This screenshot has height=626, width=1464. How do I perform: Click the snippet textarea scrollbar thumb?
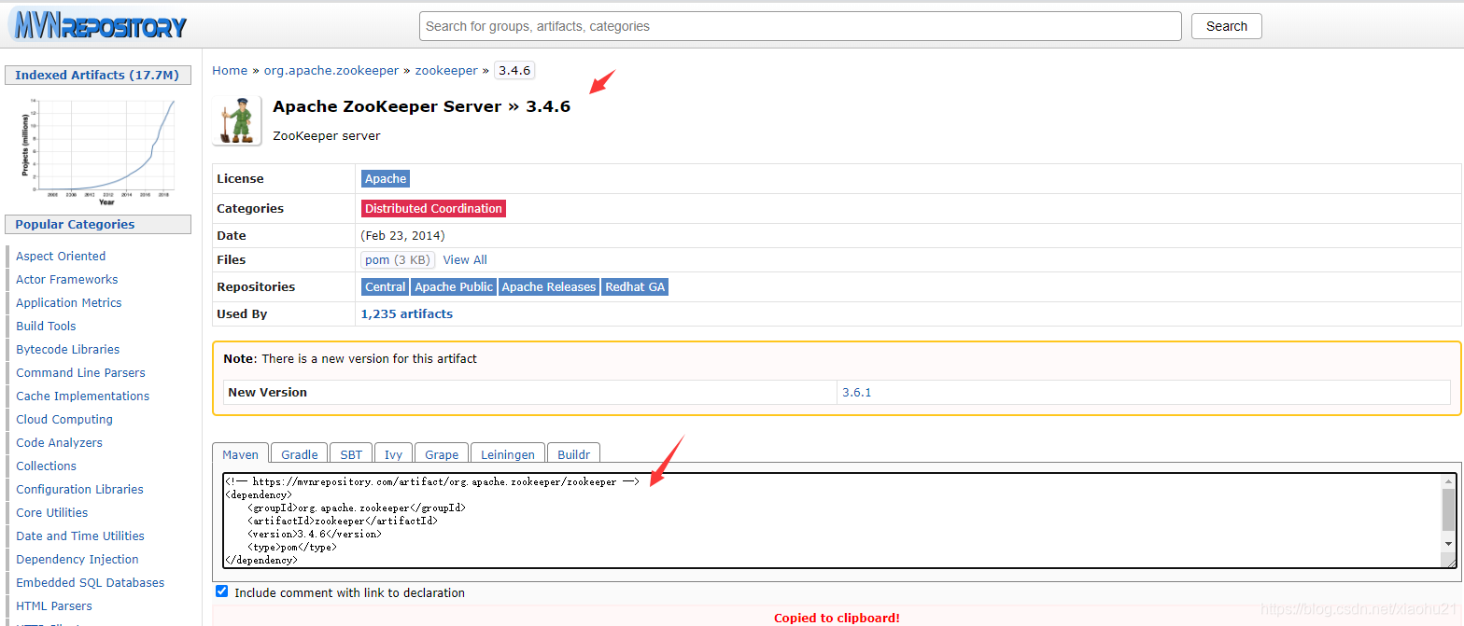point(1449,509)
